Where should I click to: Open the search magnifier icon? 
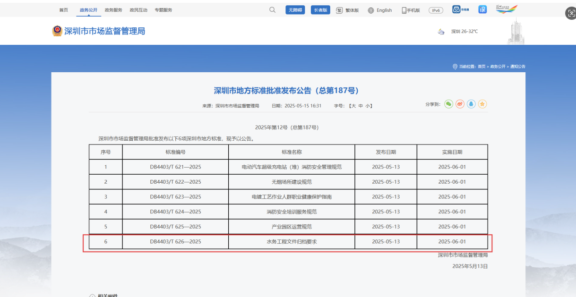tap(272, 9)
